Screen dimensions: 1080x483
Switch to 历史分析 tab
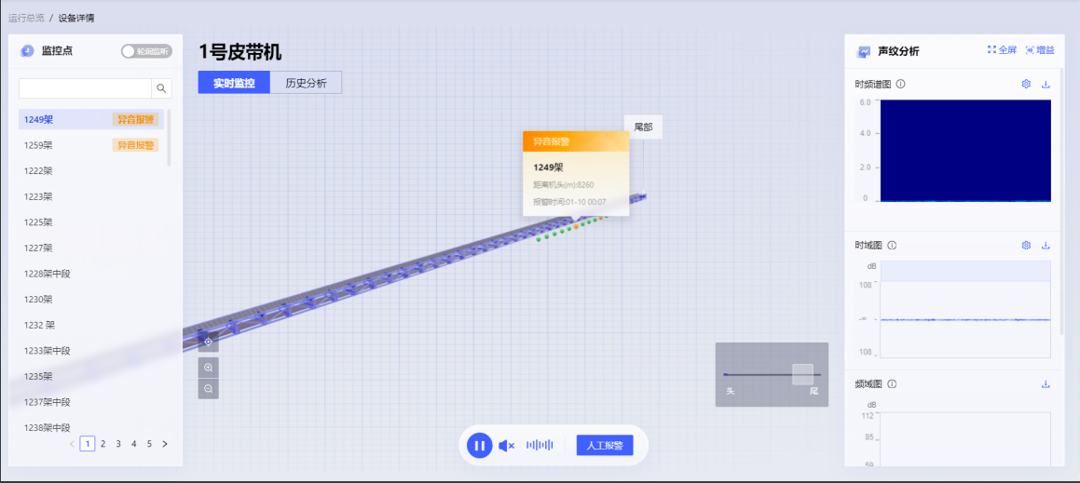[306, 83]
